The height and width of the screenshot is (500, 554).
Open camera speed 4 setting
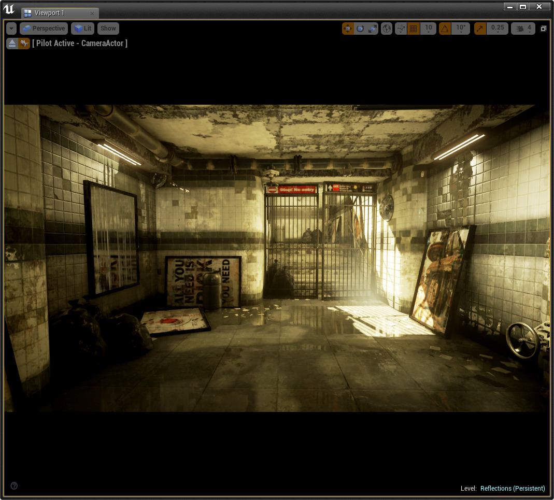523,28
